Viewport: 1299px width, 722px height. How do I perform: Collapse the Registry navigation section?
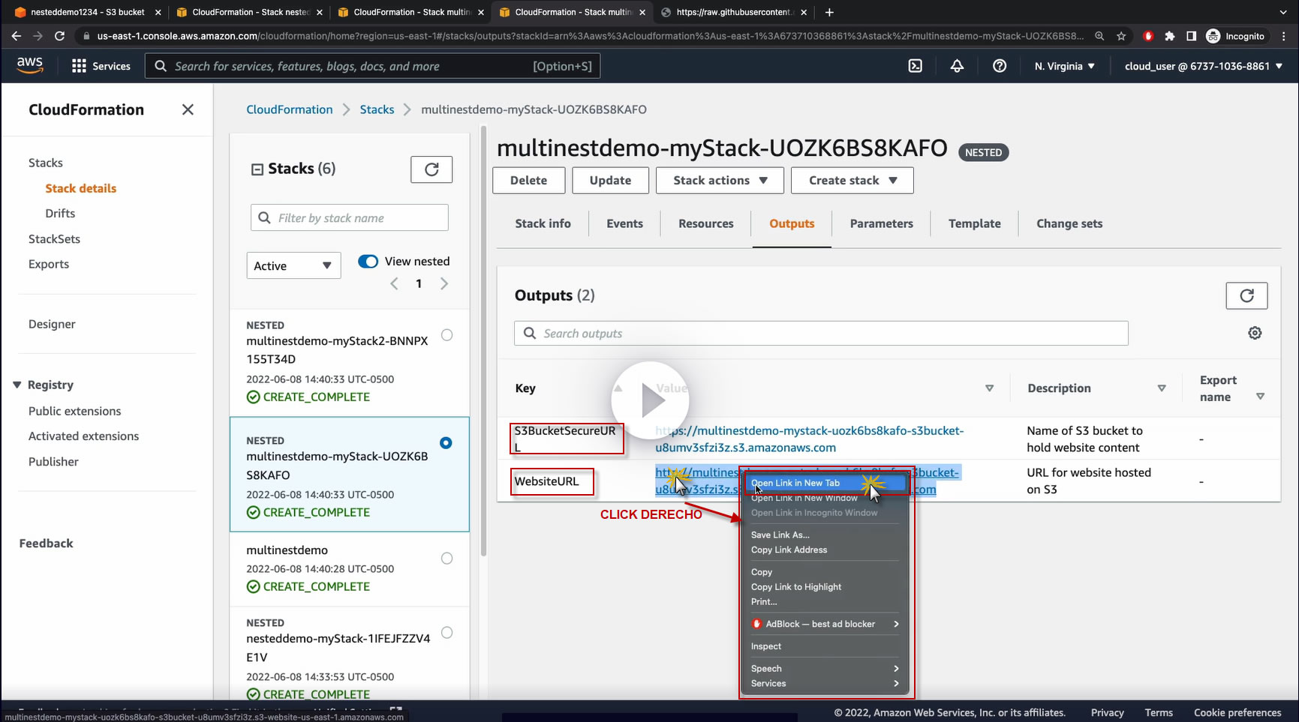[x=17, y=385]
